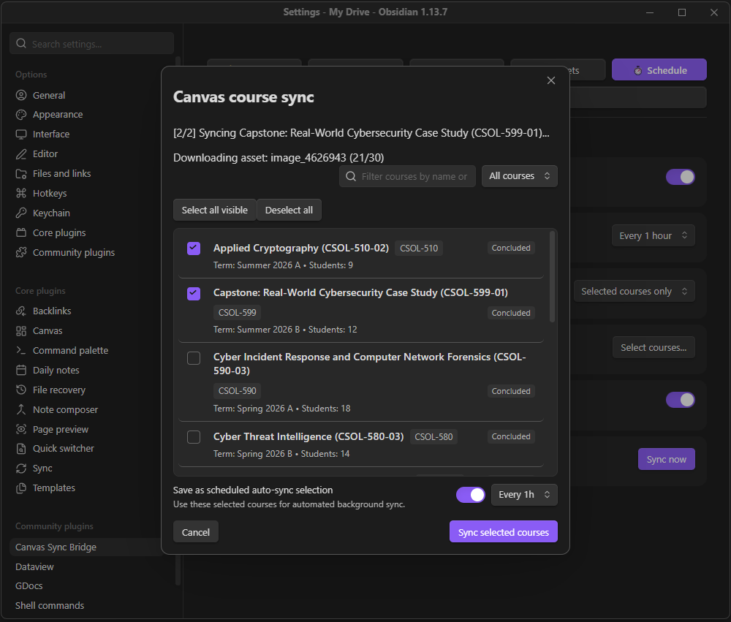The height and width of the screenshot is (622, 731).
Task: Click the Editor pencil icon
Action: click(x=21, y=154)
